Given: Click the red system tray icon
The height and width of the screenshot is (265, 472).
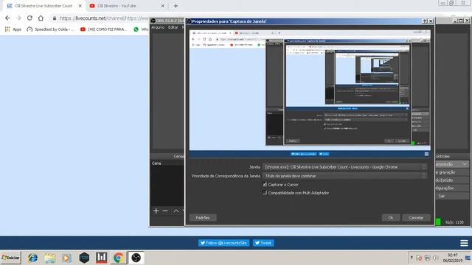Looking at the screenshot, I should click(419, 258).
